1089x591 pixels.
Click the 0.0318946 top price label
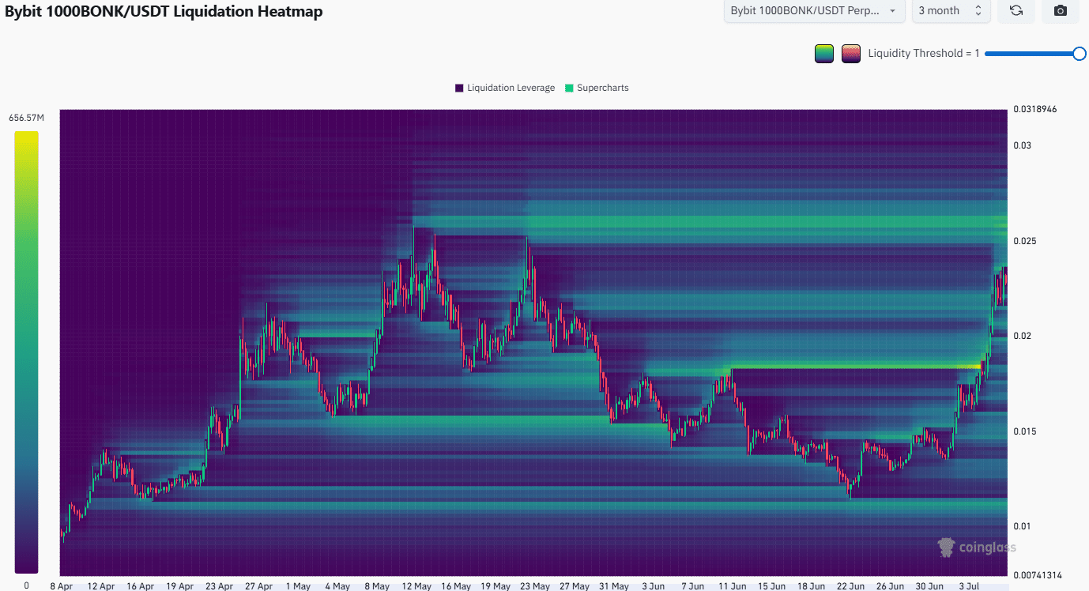coord(1034,109)
